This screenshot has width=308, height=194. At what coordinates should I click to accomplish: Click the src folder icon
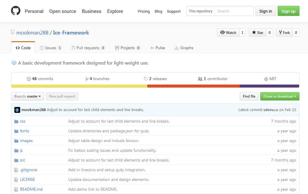pyautogui.click(x=16, y=160)
